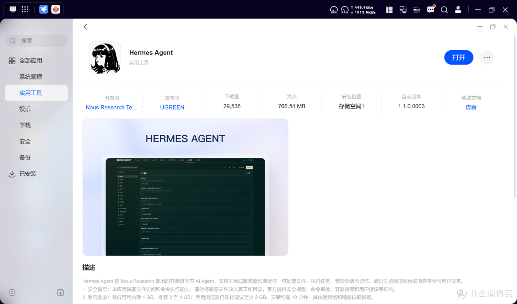Image resolution: width=517 pixels, height=304 pixels.
Task: Click the download count 29,538
Action: coord(232,106)
